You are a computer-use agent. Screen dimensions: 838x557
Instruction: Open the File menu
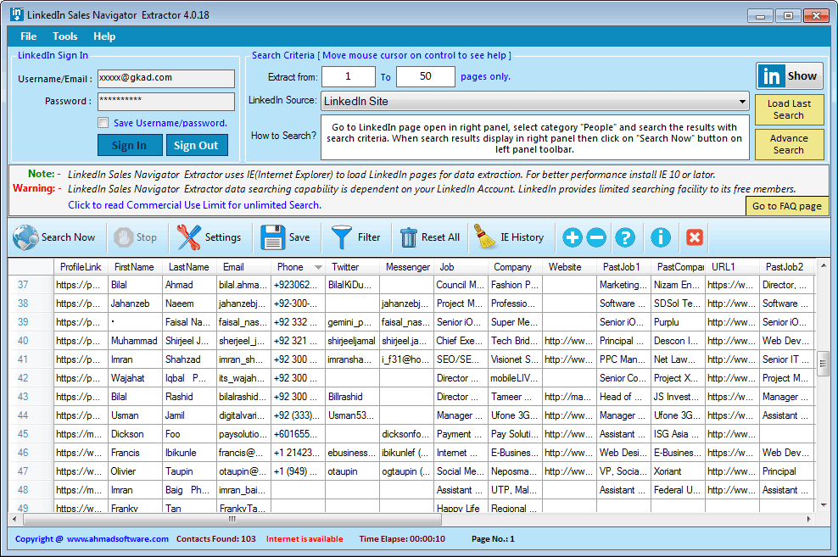[28, 36]
